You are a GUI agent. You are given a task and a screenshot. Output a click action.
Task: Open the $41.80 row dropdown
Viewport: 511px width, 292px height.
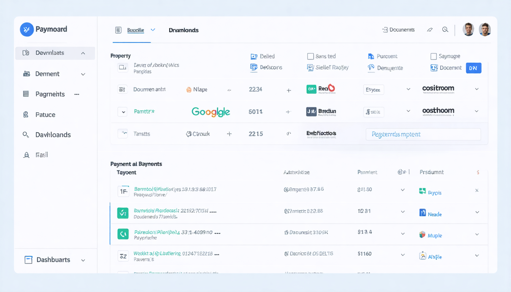pyautogui.click(x=403, y=190)
